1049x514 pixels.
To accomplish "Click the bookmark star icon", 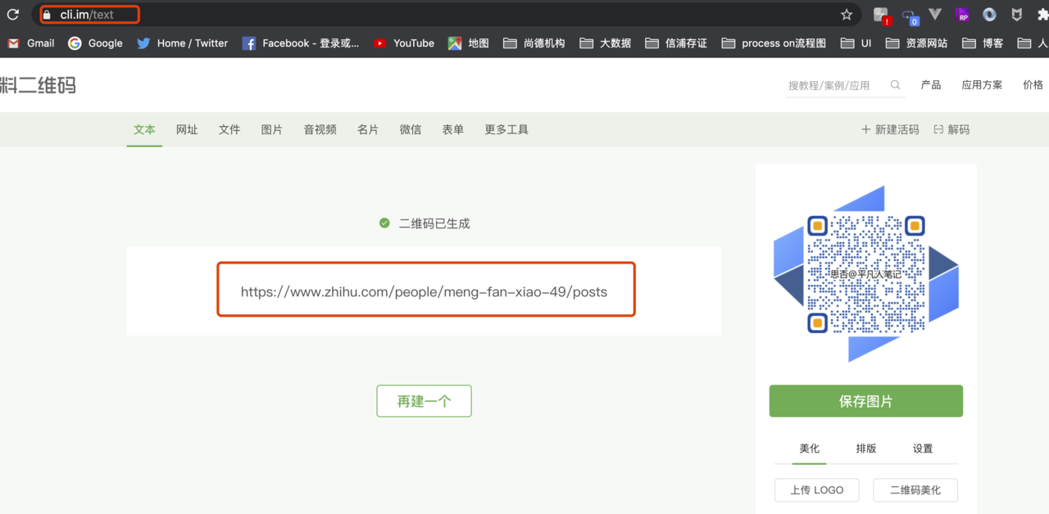I will click(x=847, y=15).
